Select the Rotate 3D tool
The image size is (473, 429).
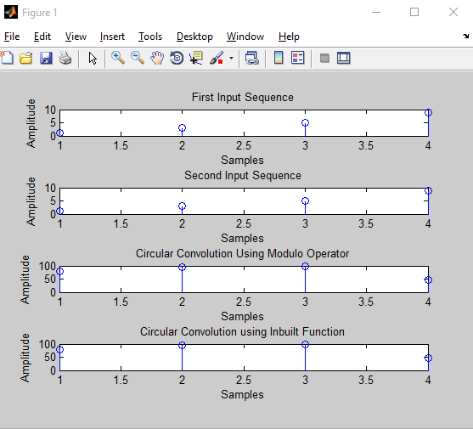177,58
